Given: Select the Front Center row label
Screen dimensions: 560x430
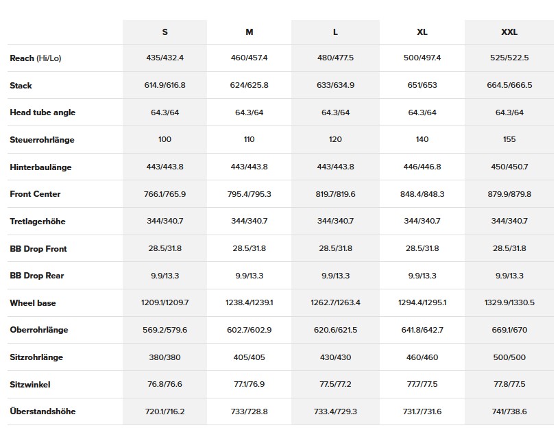Looking at the screenshot, I should click(x=35, y=194).
